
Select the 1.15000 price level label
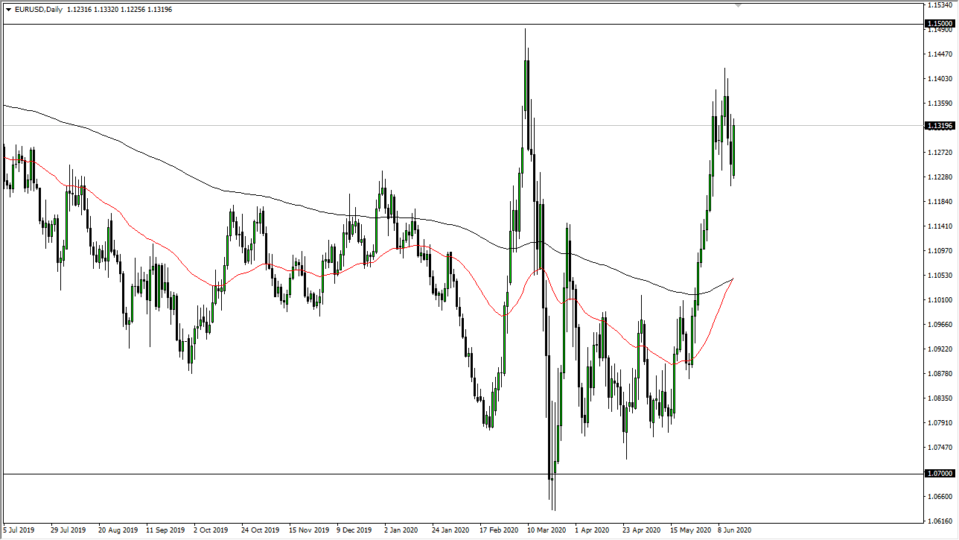(x=939, y=24)
